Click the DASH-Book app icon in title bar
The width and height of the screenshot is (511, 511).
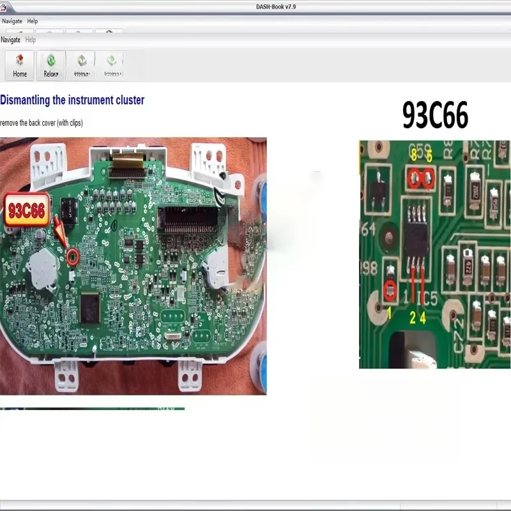point(3,6)
